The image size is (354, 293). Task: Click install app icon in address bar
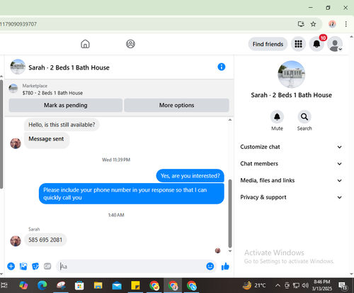(301, 24)
